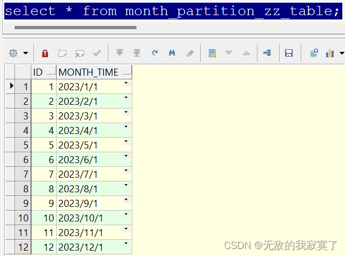This screenshot has height=256, width=345.
Task: Click the ID cell in 2023/6/1 row
Action: [44, 159]
